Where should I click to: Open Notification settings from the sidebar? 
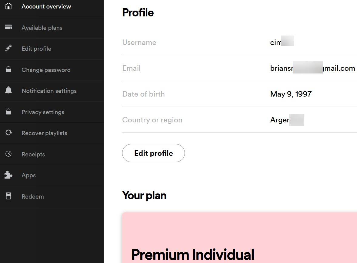click(49, 91)
